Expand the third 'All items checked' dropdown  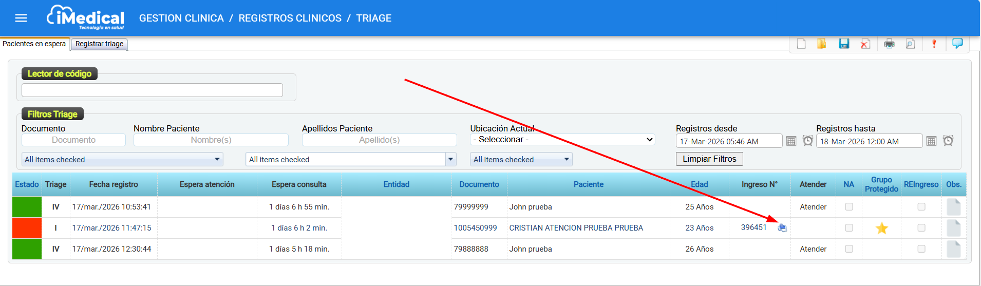521,160
